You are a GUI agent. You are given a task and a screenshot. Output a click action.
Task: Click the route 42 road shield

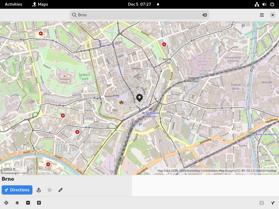click(224, 140)
